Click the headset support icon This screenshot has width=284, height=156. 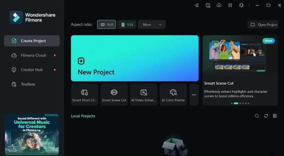(241, 5)
